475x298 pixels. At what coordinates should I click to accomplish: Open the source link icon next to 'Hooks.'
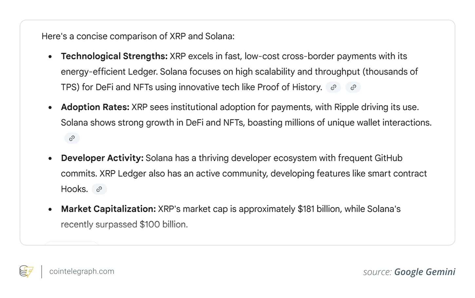(x=99, y=189)
